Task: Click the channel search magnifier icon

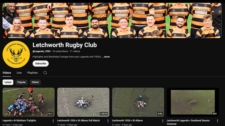Action: [x=45, y=73]
